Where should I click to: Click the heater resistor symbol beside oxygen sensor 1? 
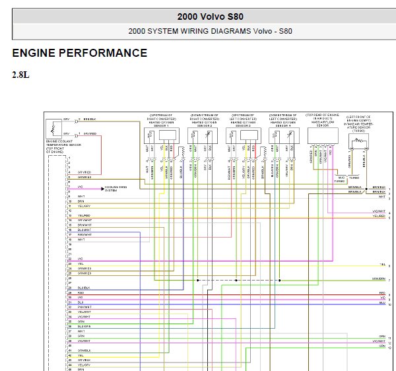pyautogui.click(x=183, y=152)
